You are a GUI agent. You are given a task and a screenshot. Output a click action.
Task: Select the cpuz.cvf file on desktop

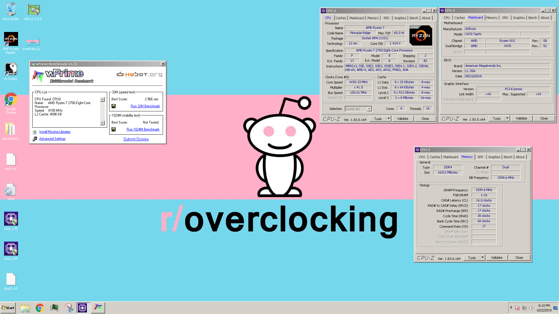click(x=11, y=162)
